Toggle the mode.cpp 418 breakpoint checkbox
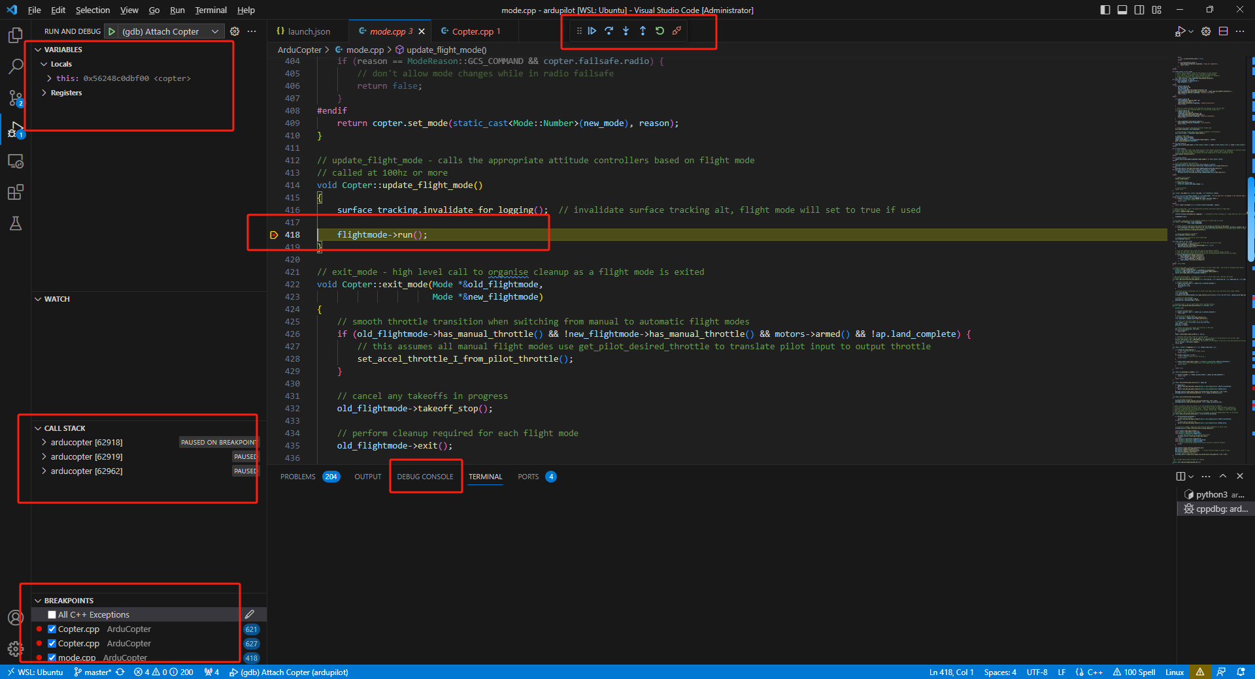This screenshot has height=679, width=1255. (x=52, y=657)
